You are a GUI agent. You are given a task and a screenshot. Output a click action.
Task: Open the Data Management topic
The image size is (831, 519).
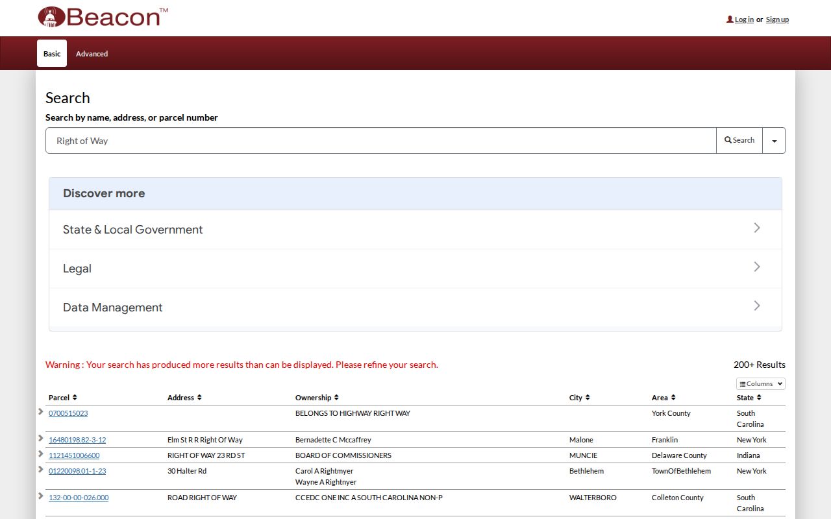tap(415, 308)
